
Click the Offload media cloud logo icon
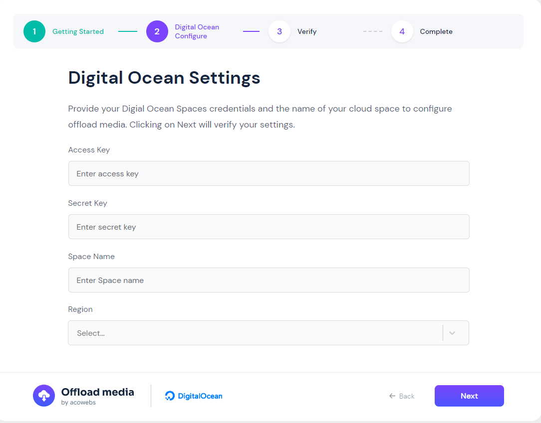(x=44, y=396)
